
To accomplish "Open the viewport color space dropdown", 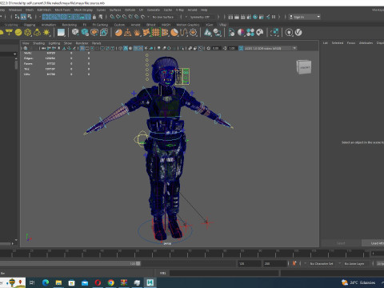I will [x=270, y=48].
